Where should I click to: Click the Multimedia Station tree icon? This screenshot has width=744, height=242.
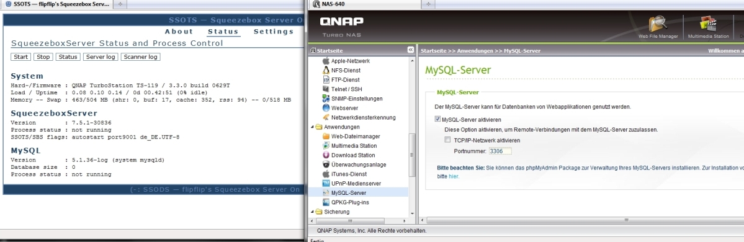[x=326, y=146]
